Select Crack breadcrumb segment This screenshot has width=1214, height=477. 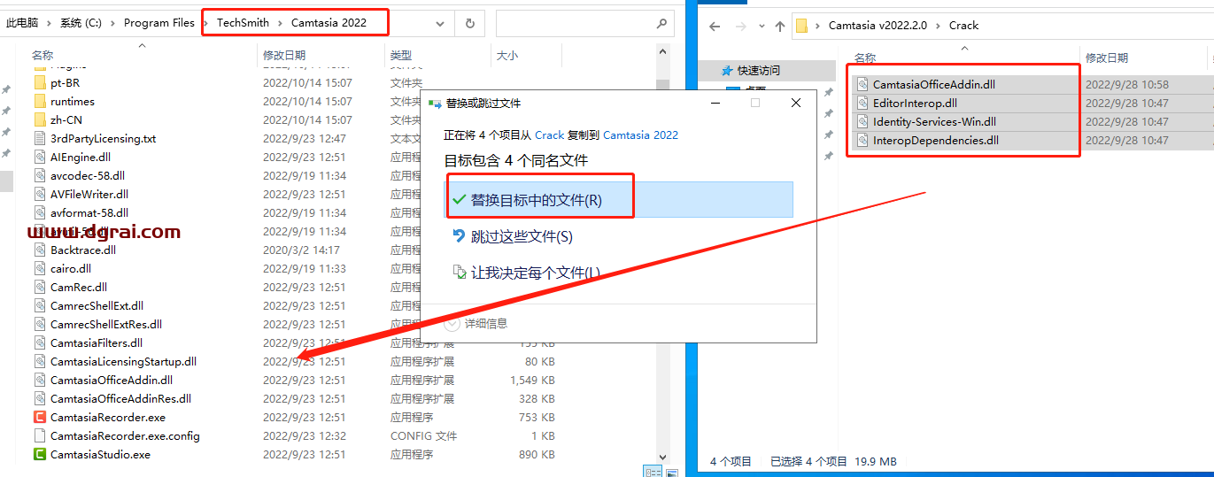tap(963, 26)
